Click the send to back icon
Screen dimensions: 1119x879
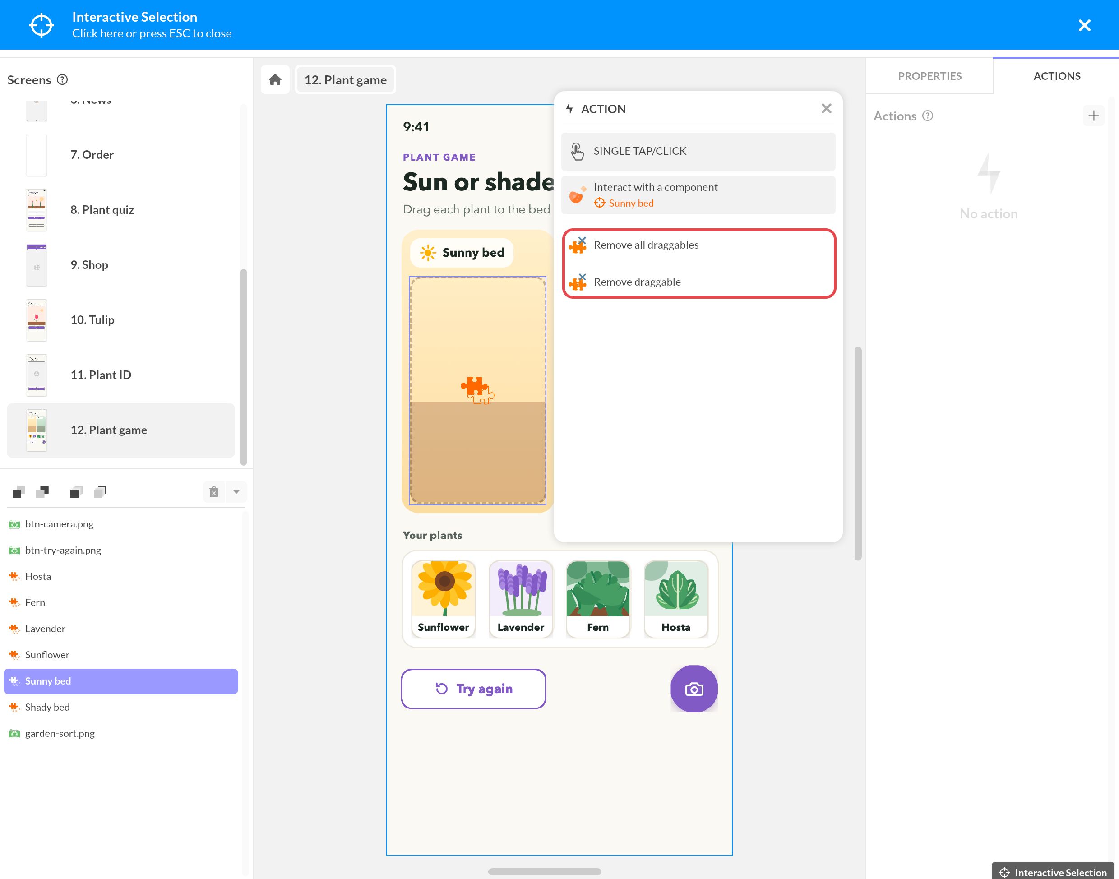tap(100, 492)
